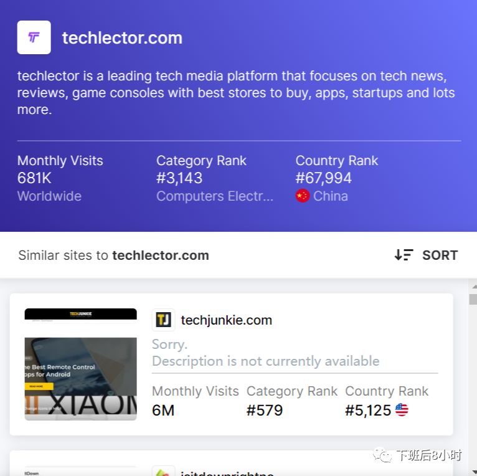Click the scrollbar up arrow
477x476 pixels.
point(474,287)
